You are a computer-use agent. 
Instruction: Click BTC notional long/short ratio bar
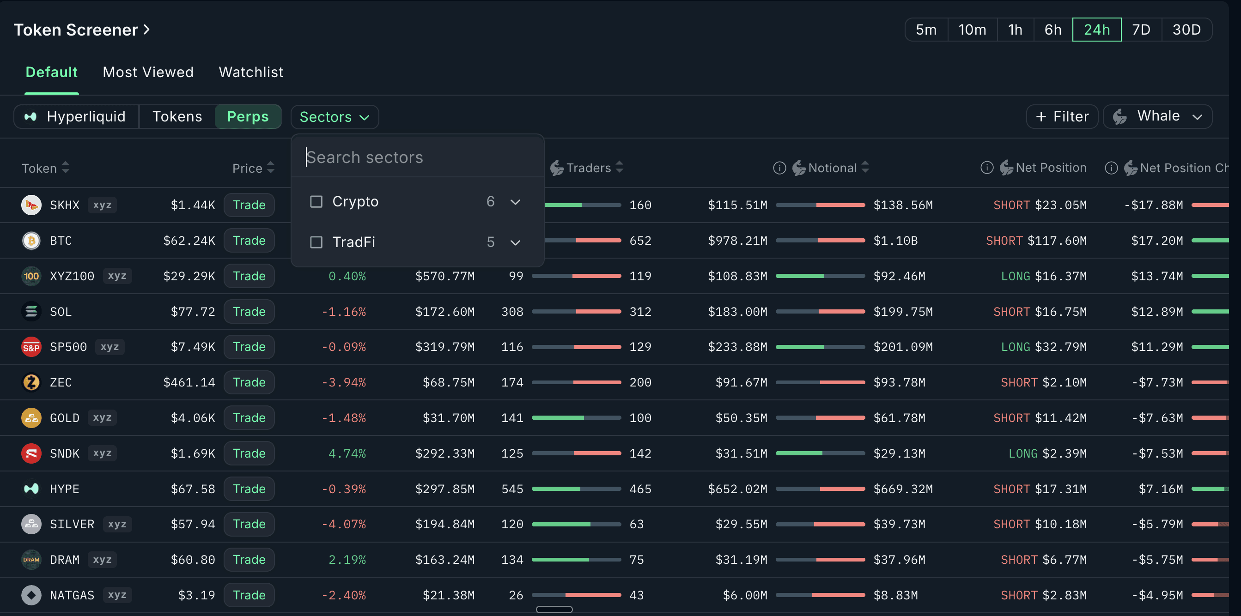pos(820,240)
